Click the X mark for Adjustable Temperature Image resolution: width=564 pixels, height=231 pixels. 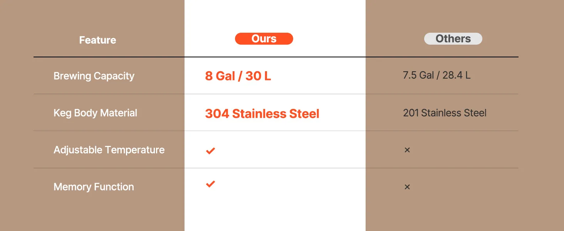[407, 150]
